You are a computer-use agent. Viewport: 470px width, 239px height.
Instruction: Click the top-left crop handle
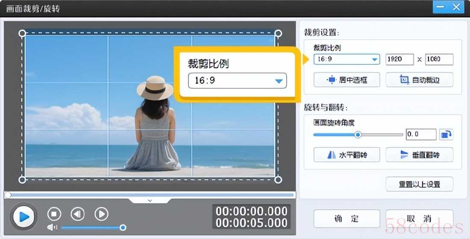[x=22, y=33]
